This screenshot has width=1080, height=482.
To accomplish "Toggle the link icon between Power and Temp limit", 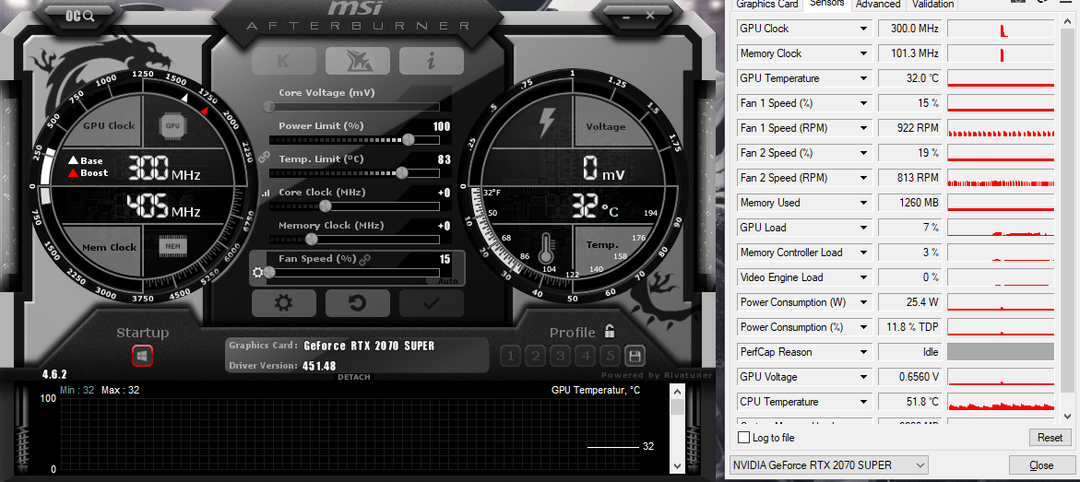I will pyautogui.click(x=263, y=158).
